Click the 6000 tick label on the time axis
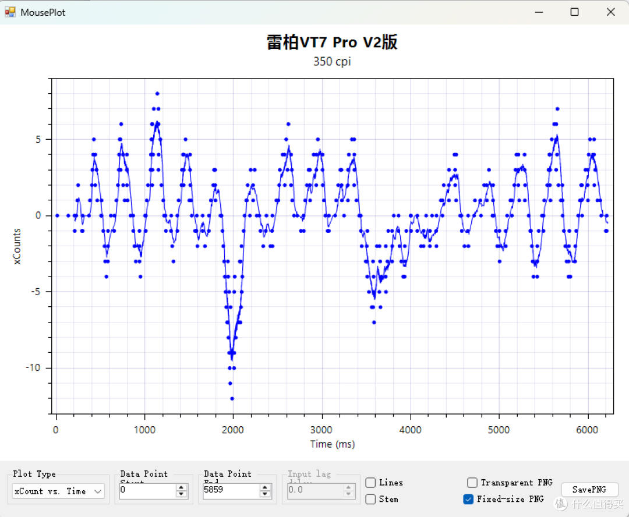 [x=587, y=430]
